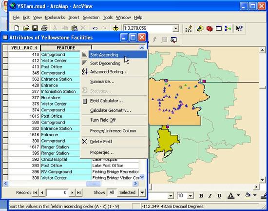Open a map document with folder icon

pos(26,28)
